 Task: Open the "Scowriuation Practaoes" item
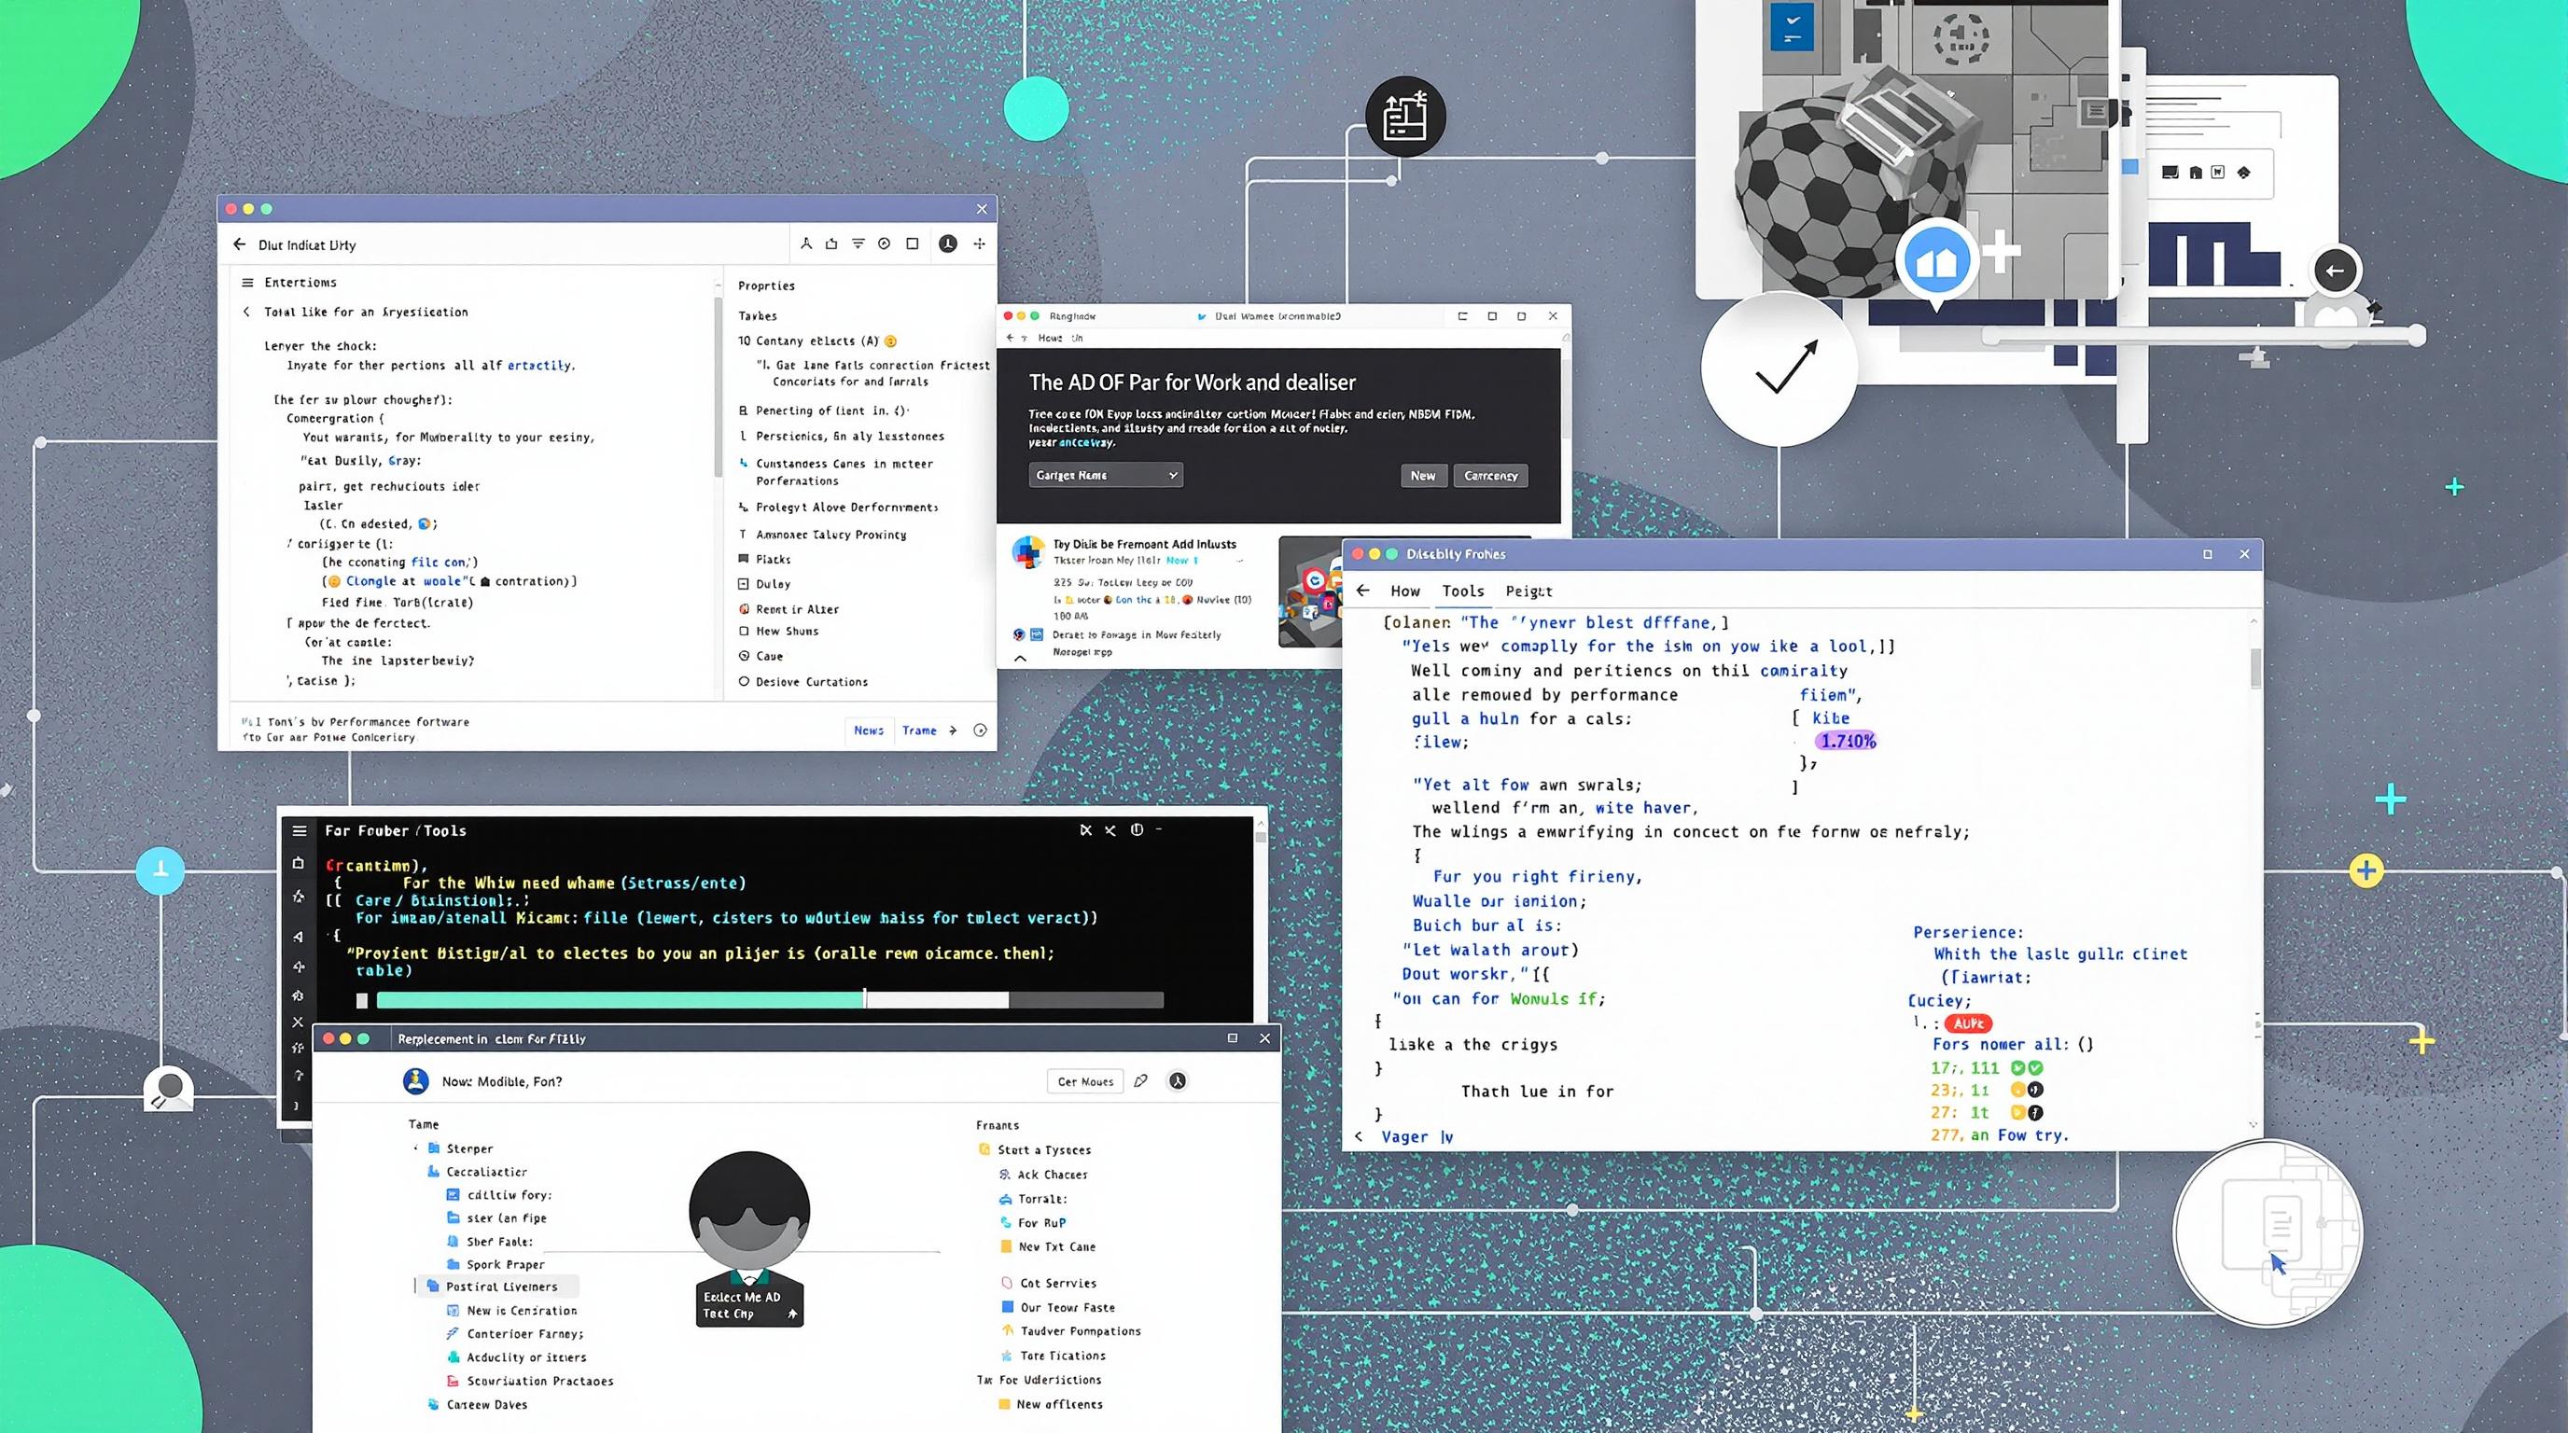pyautogui.click(x=530, y=1381)
